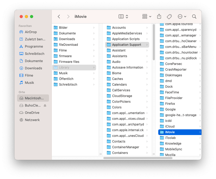The image size is (216, 179).
Task: Open Musik in the sidebar
Action: (33, 83)
